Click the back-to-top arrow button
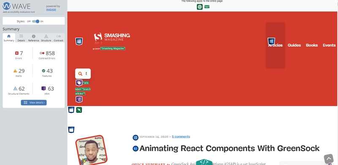The height and width of the screenshot is (165, 338). click(329, 159)
